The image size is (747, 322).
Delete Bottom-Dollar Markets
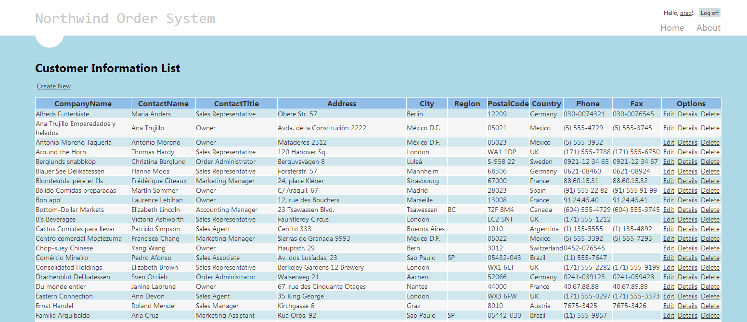pyautogui.click(x=710, y=210)
